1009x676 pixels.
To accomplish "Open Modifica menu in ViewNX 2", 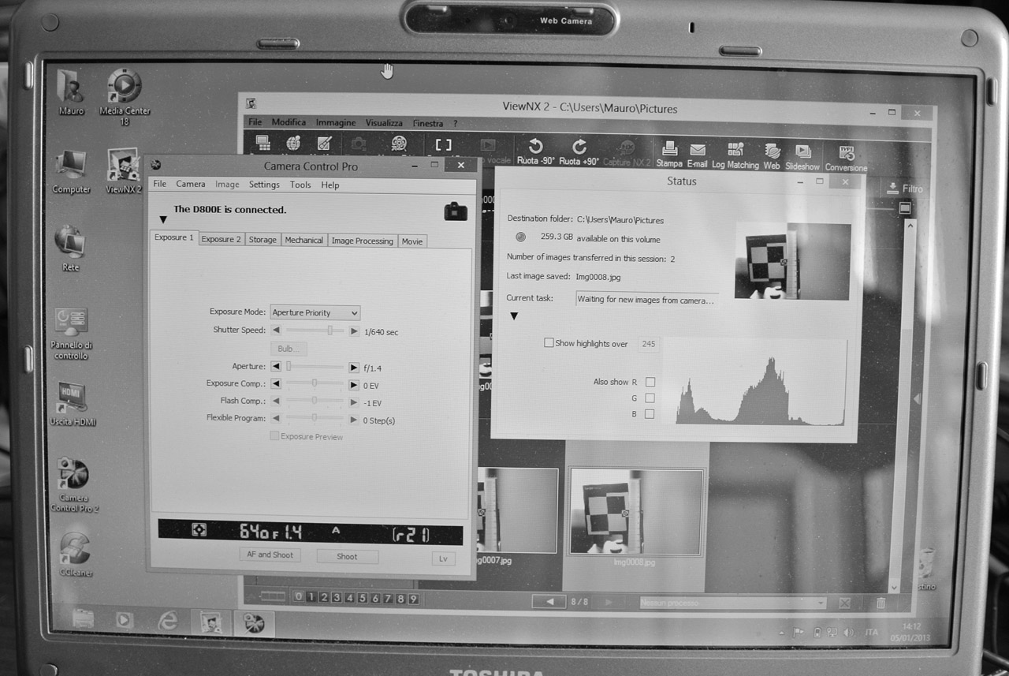I will click(289, 122).
